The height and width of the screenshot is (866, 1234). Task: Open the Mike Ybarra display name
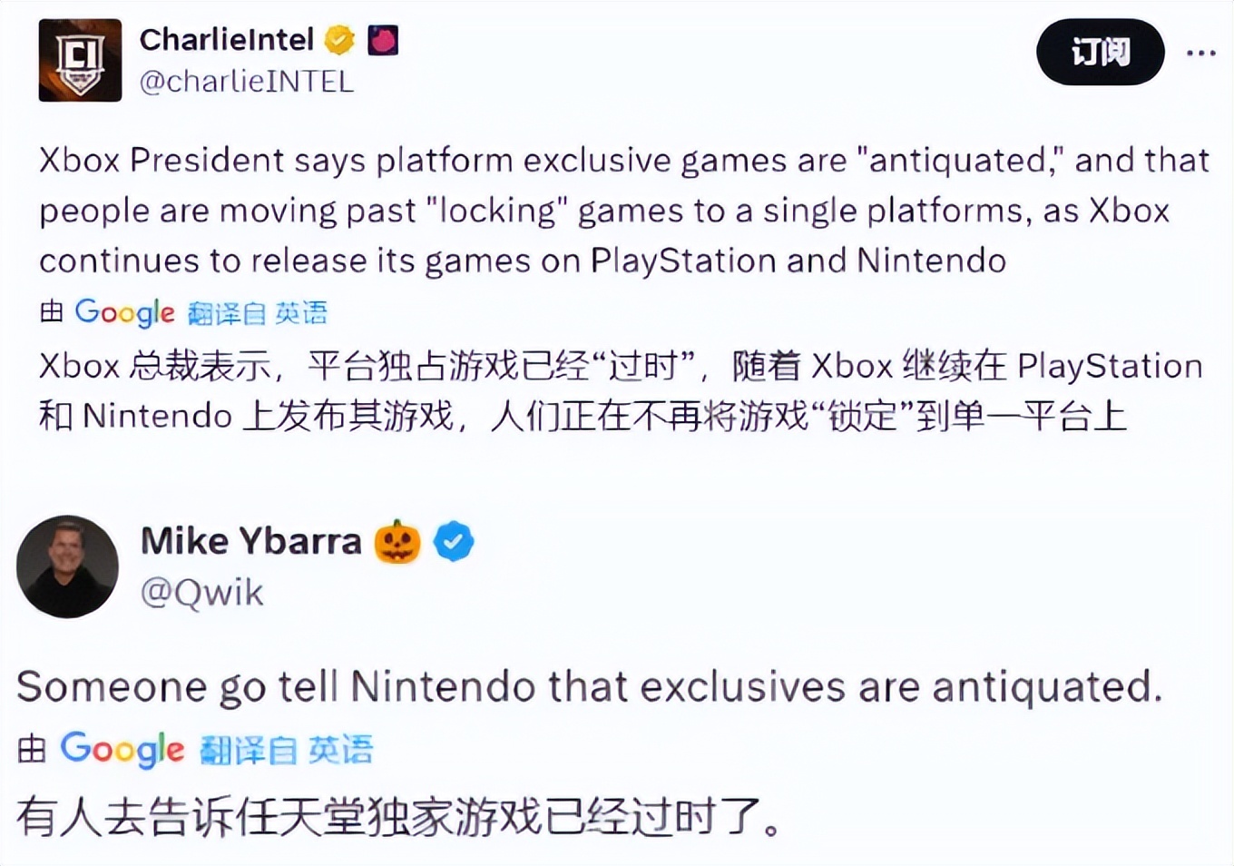tap(251, 541)
